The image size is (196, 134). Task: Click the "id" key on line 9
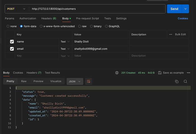pos(31,119)
